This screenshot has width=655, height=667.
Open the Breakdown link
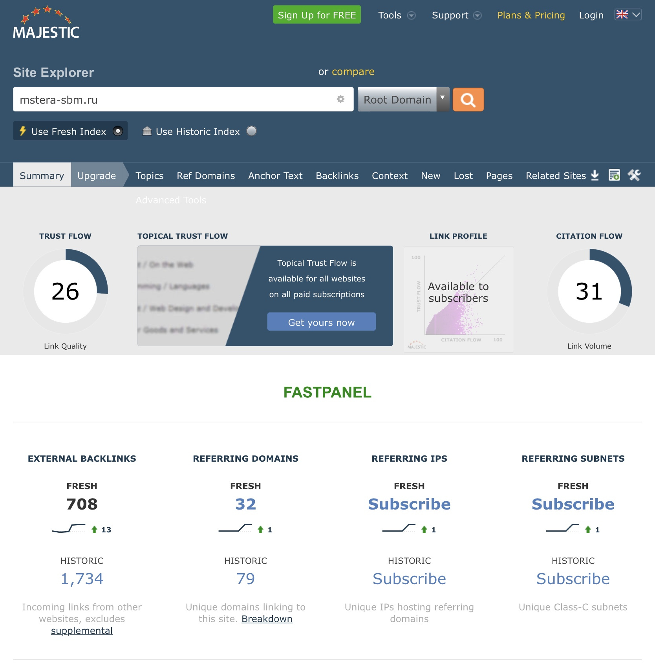pos(267,619)
